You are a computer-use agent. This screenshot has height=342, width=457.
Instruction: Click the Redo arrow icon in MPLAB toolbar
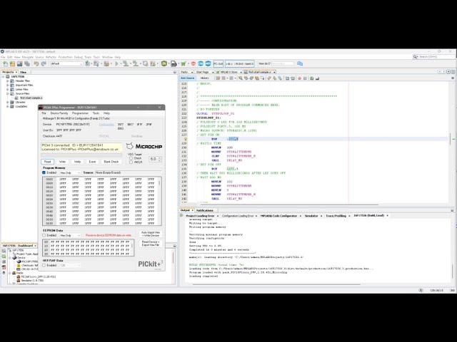[x=44, y=63]
